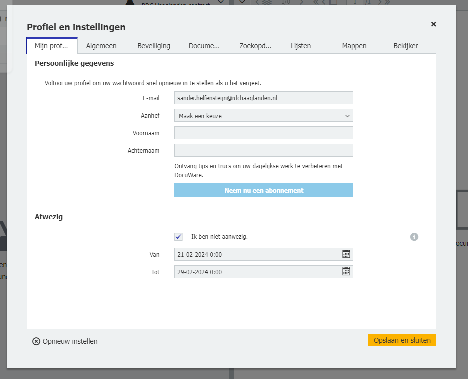
Task: Expand the Aanhef dropdown
Action: pyautogui.click(x=263, y=116)
